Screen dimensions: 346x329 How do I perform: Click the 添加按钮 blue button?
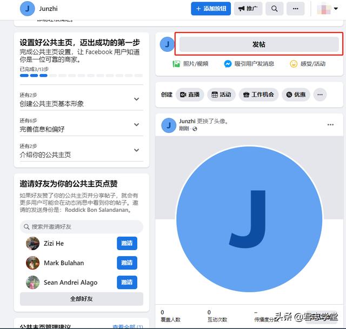211,9
